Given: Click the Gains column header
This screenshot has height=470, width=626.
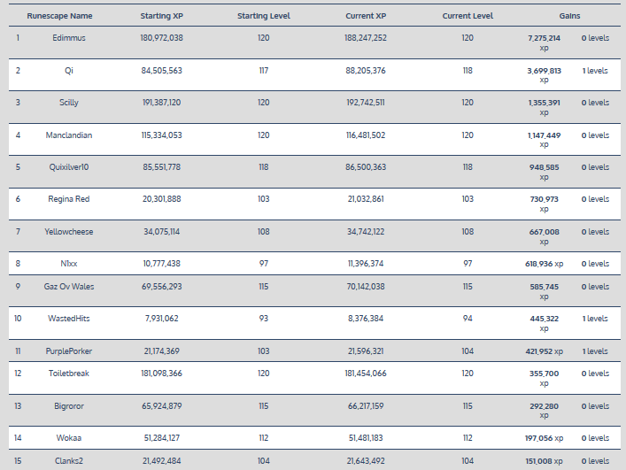Looking at the screenshot, I should [x=569, y=17].
